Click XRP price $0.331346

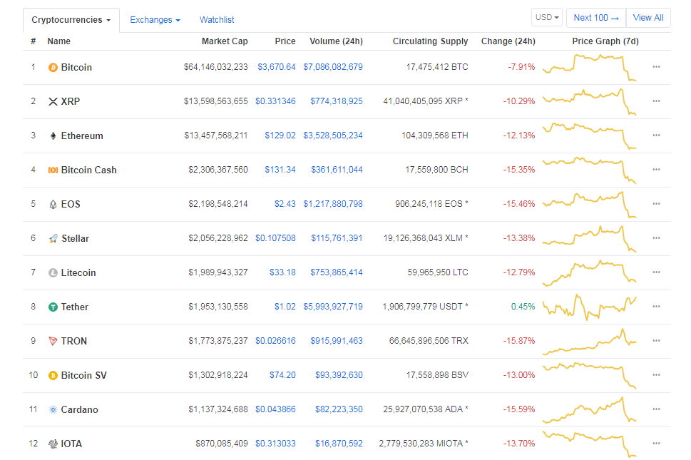(275, 101)
